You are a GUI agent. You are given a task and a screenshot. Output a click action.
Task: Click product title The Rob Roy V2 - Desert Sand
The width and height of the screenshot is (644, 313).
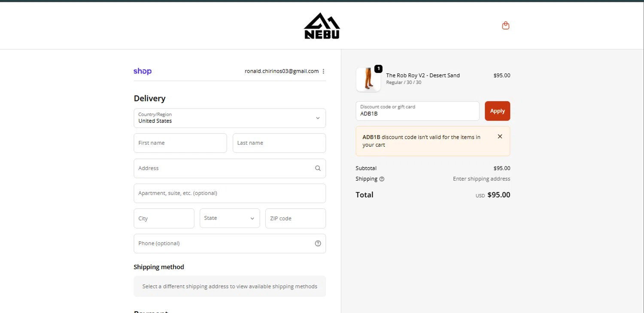tap(423, 76)
